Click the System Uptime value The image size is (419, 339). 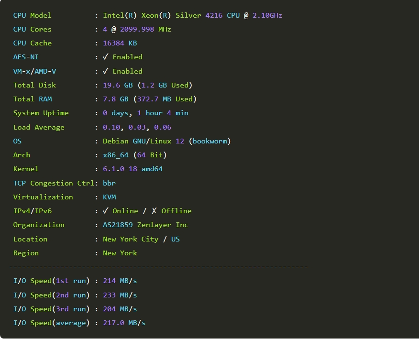click(145, 113)
